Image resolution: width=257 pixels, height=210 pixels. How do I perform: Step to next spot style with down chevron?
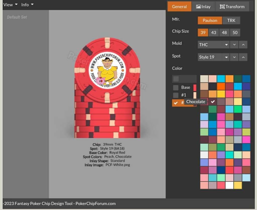tap(234, 57)
